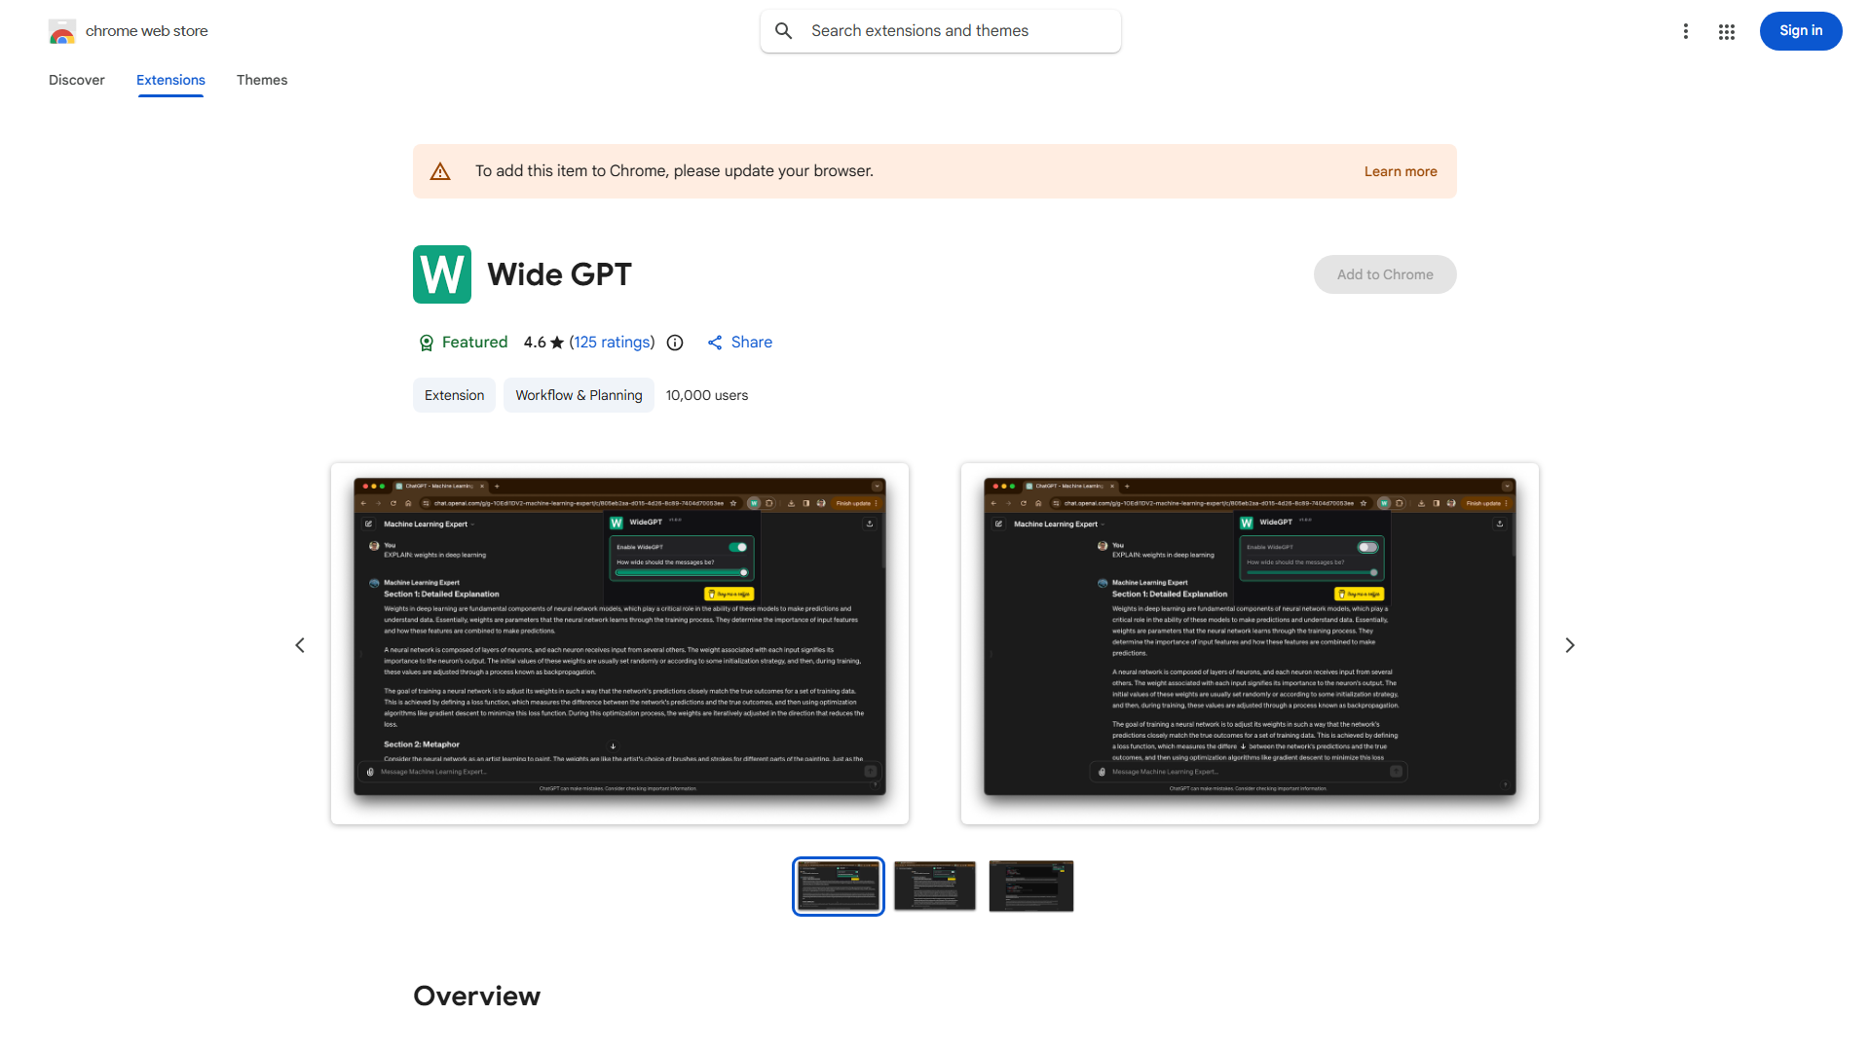The width and height of the screenshot is (1870, 1051).
Task: Click the warning triangle in update banner
Action: [x=440, y=171]
